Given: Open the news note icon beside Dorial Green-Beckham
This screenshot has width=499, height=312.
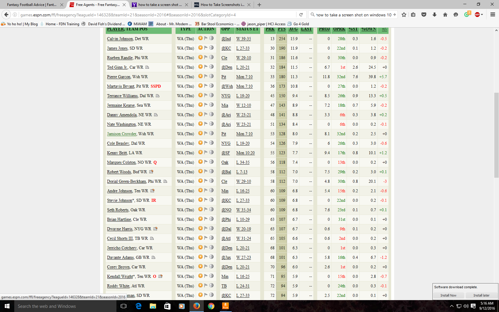Looking at the screenshot, I should pyautogui.click(x=165, y=181).
